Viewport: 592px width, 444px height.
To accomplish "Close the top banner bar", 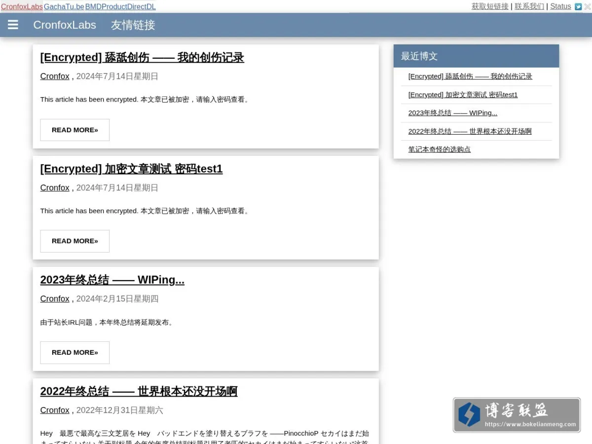I will pos(587,7).
